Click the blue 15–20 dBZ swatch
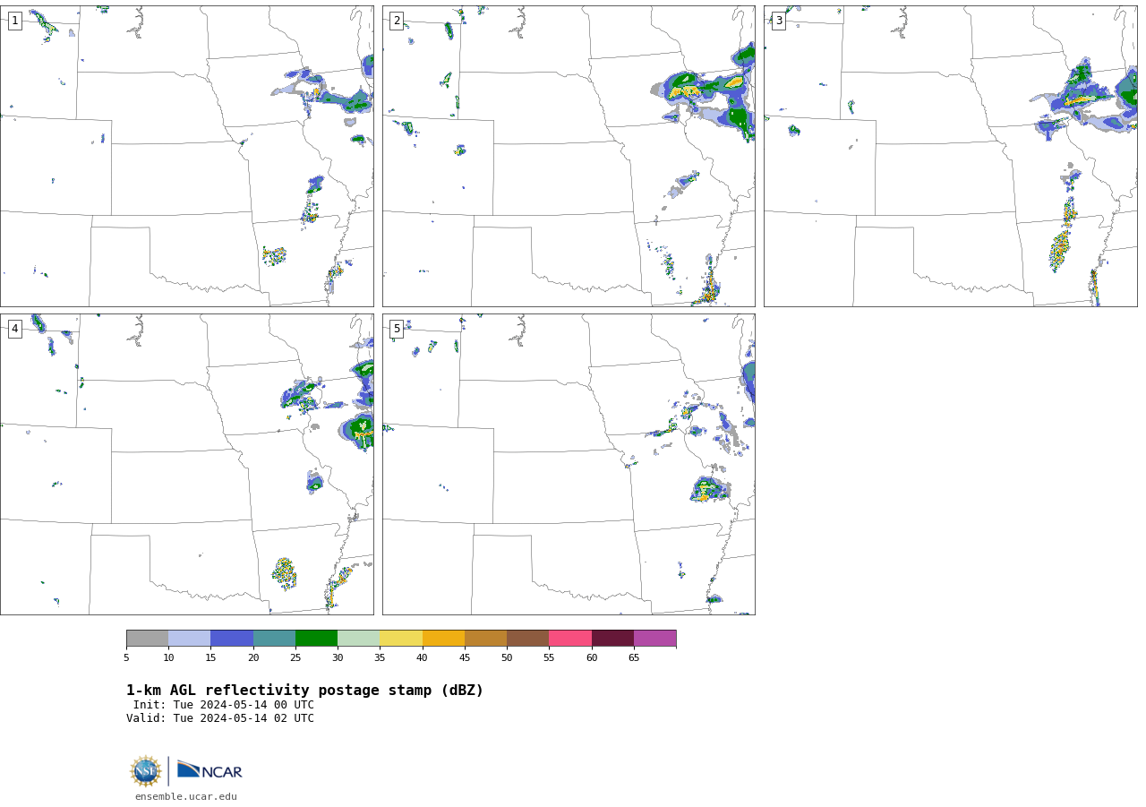Screen dimensions: 1146x807 tap(232, 638)
